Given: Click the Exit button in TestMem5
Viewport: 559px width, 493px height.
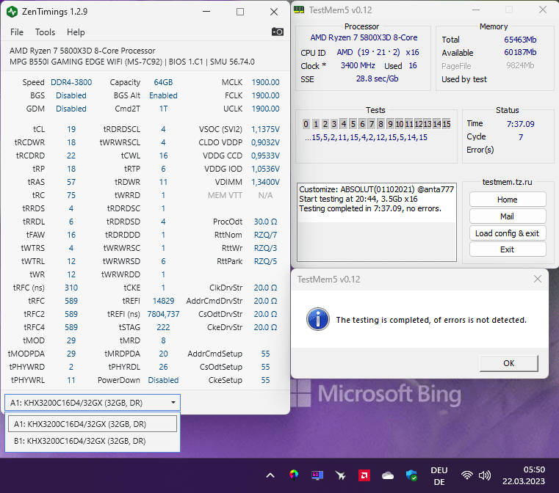Looking at the screenshot, I should 508,249.
